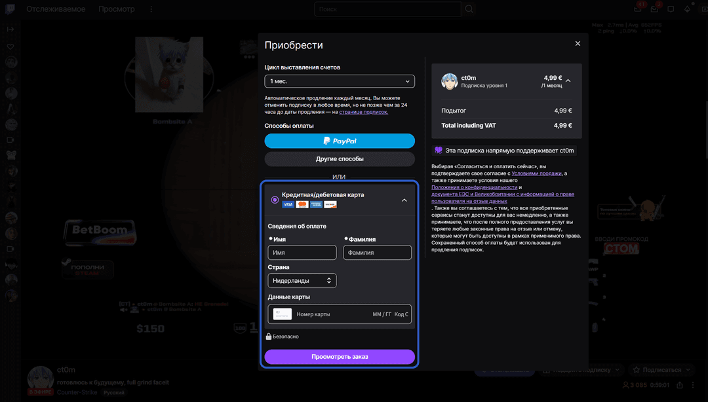The width and height of the screenshot is (708, 402).
Task: Open the Условиями продажи link
Action: point(536,174)
